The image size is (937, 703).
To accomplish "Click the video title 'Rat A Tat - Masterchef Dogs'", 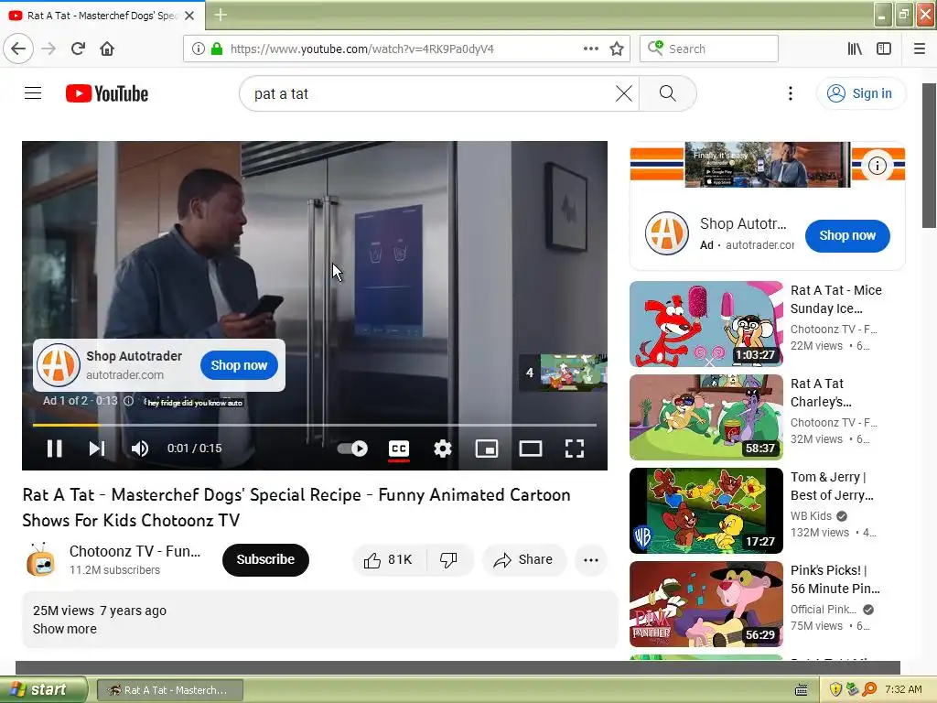I will (296, 507).
